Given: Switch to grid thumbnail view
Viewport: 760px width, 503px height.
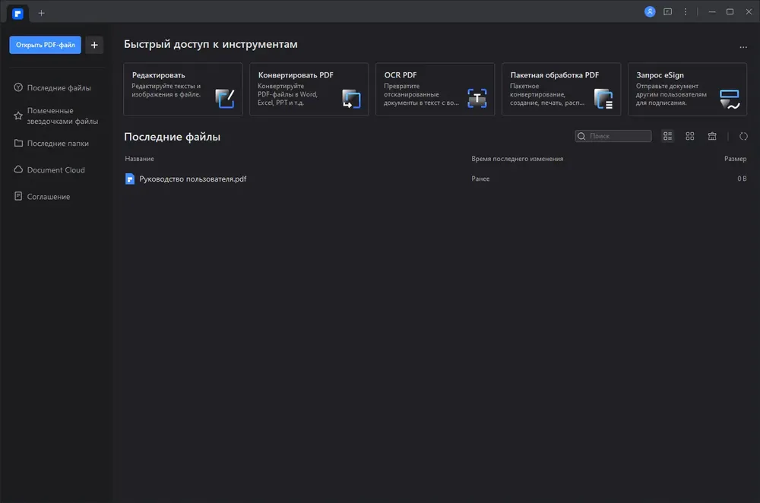Looking at the screenshot, I should [690, 136].
